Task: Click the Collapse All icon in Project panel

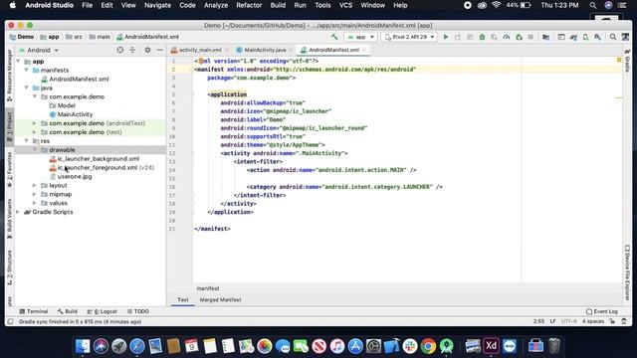Action: pos(132,50)
